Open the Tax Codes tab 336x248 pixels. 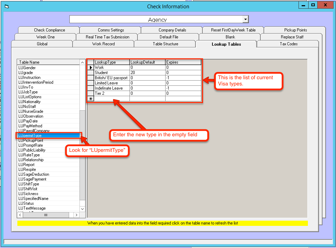288,44
